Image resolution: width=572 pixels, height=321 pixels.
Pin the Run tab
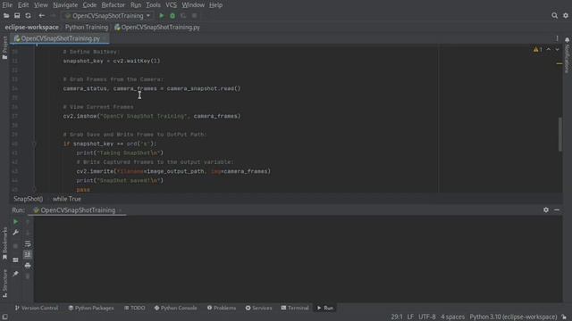[15, 274]
